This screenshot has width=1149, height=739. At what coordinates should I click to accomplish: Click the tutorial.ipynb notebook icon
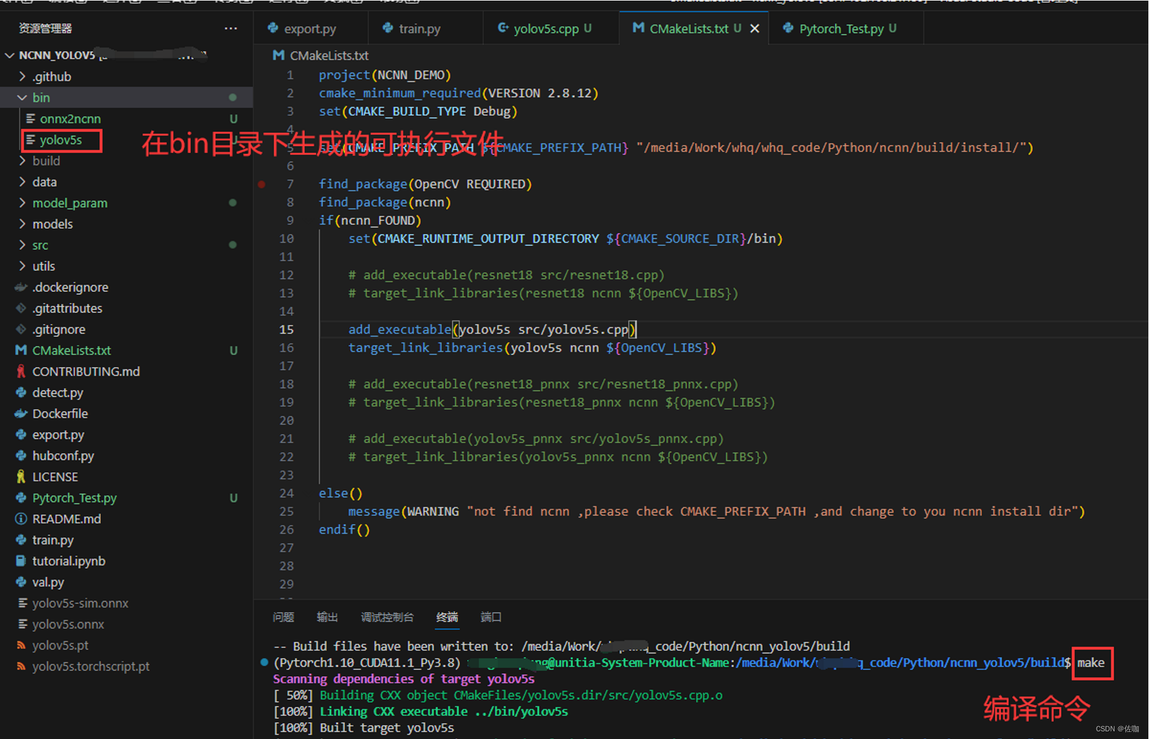click(21, 561)
